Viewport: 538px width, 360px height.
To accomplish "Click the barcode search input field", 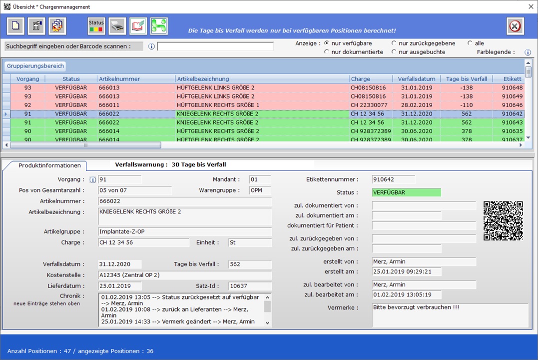I will pos(215,46).
